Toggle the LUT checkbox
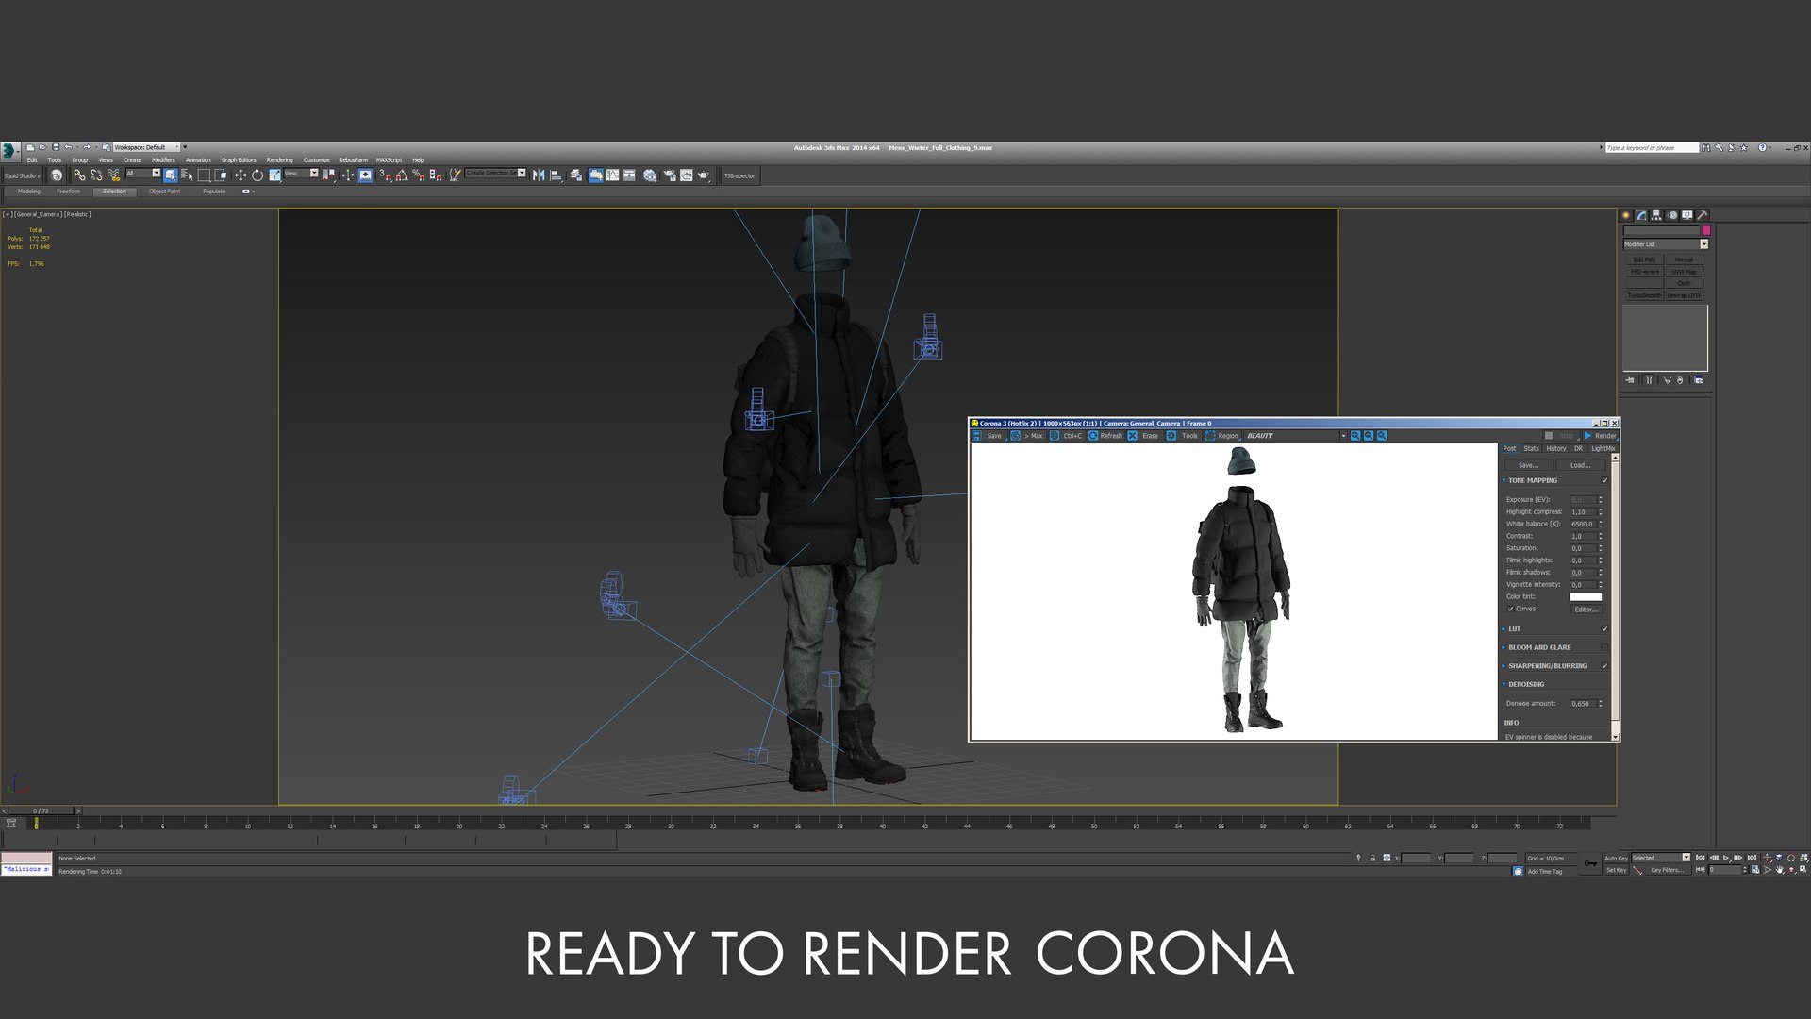This screenshot has width=1811, height=1019. tap(1604, 629)
